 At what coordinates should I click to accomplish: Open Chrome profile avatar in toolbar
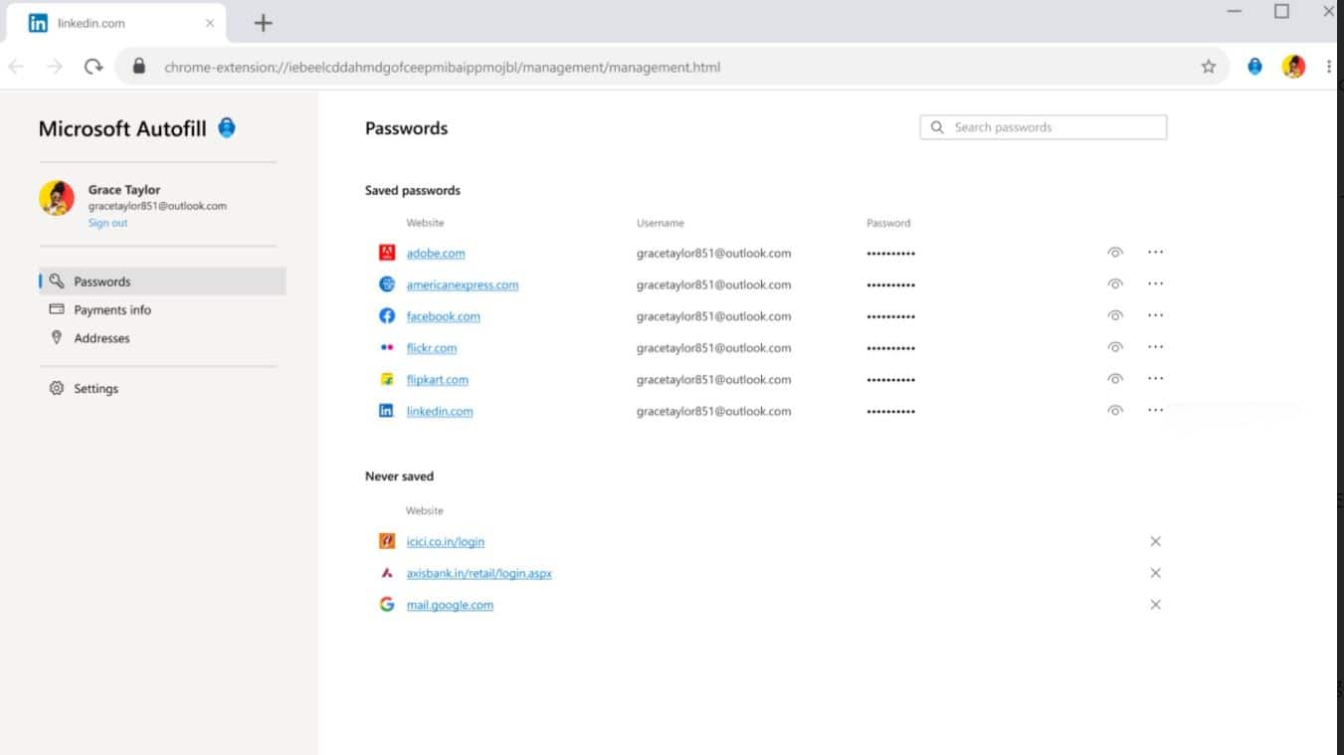[x=1293, y=67]
